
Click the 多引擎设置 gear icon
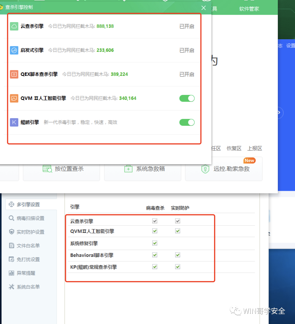click(11, 204)
